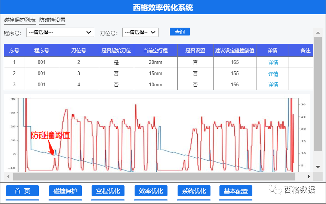Click the 查询 button
326x204 pixels.
pos(180,32)
